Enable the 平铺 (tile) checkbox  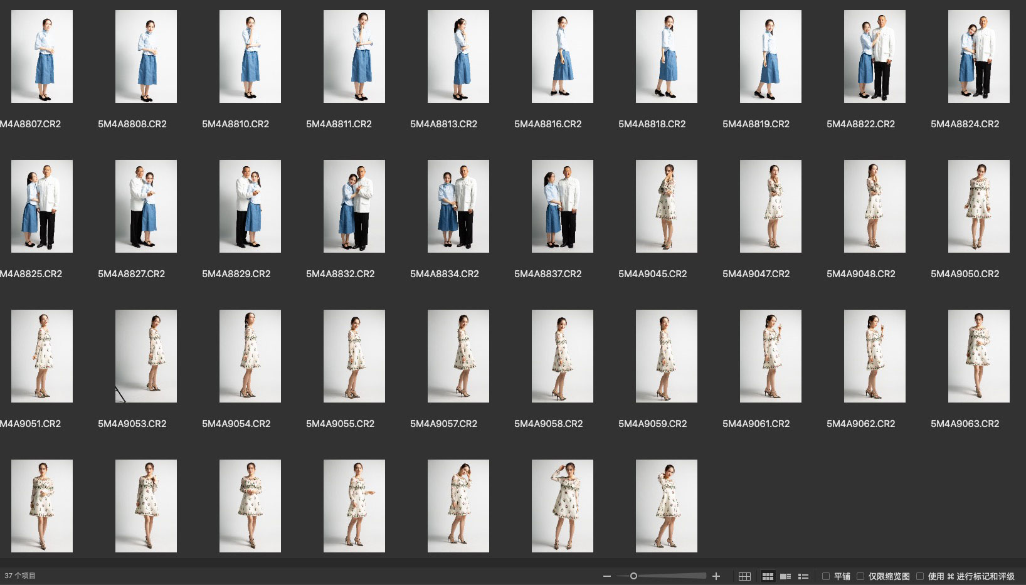[x=826, y=576]
